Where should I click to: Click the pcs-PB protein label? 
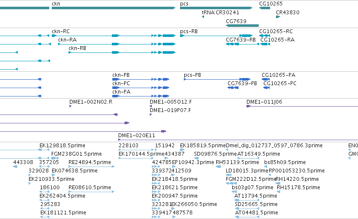tap(193, 75)
